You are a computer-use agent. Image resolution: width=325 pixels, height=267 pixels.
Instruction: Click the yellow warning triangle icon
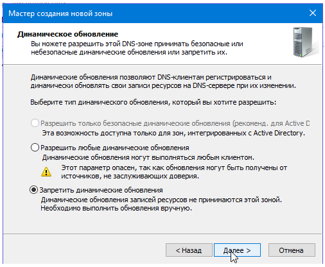click(x=46, y=172)
